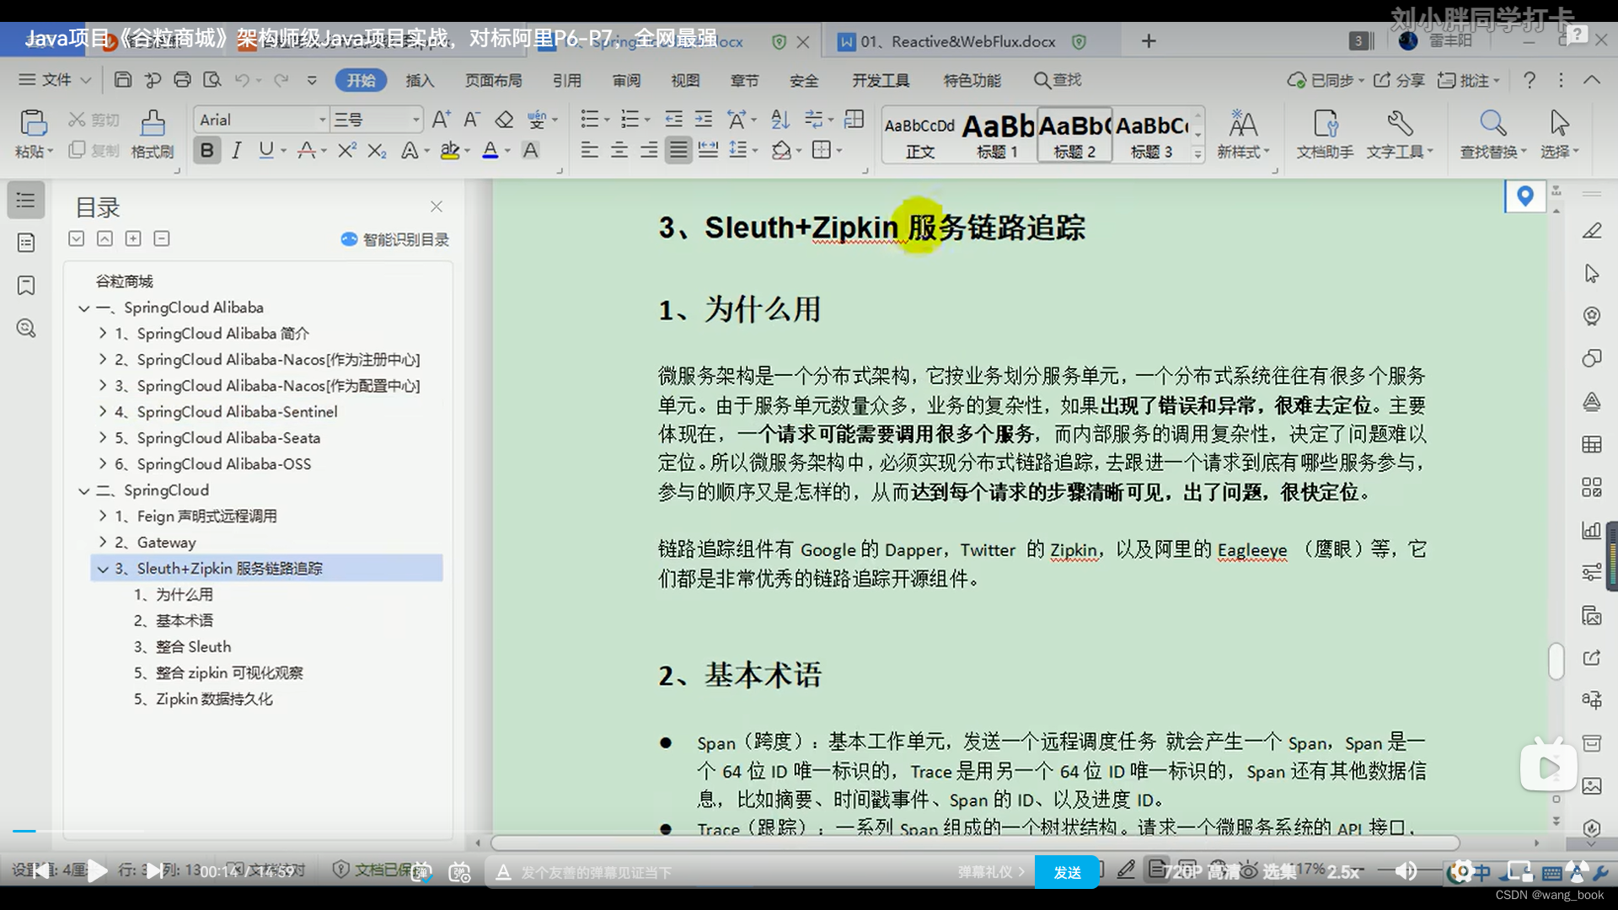Click the Decrease Indent icon
The image size is (1618, 910).
[x=673, y=119]
